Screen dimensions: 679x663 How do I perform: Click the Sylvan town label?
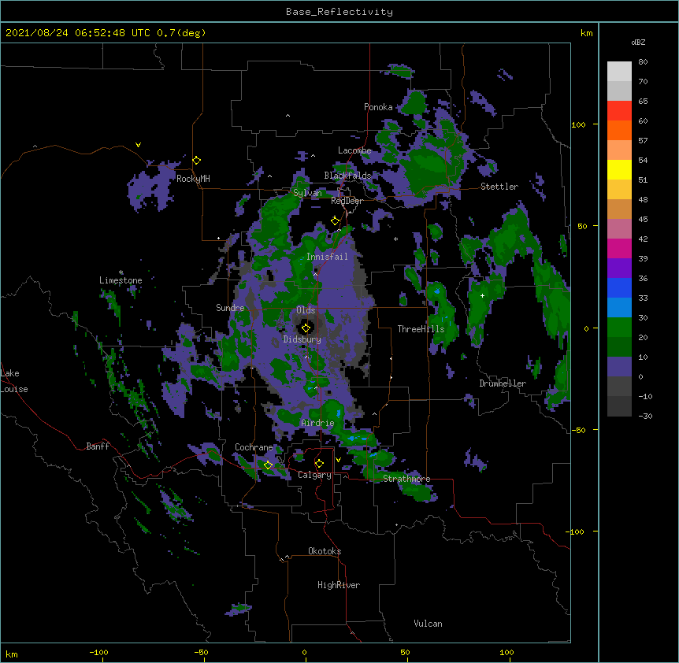click(x=307, y=193)
